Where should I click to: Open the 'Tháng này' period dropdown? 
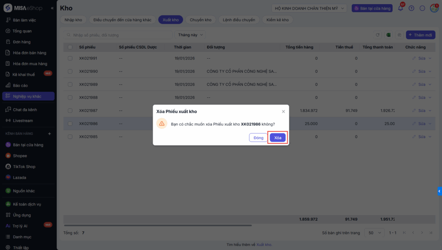(190, 35)
